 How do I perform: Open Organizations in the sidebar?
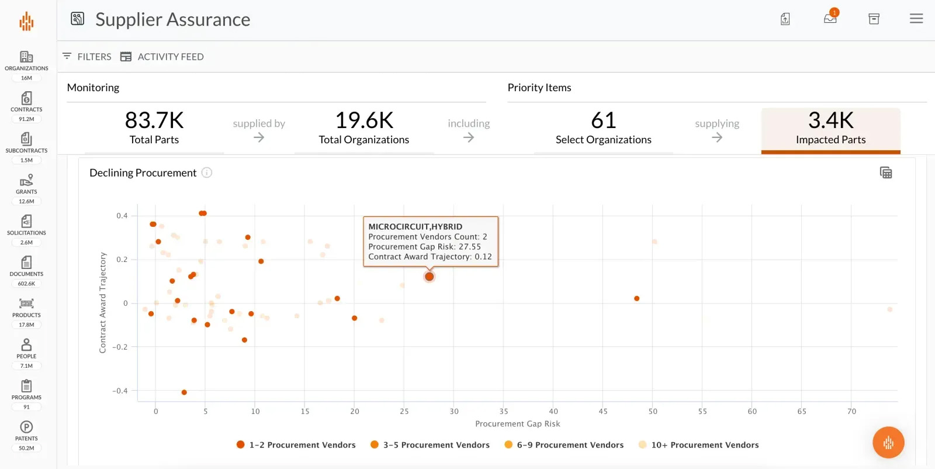coord(26,57)
